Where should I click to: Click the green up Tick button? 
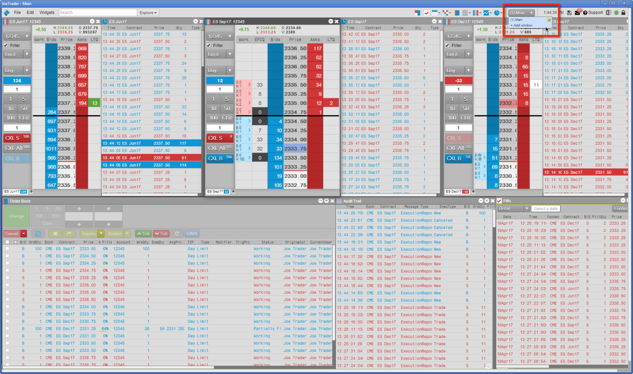(x=143, y=234)
